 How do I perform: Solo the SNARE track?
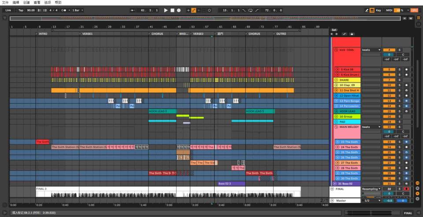click(x=400, y=80)
